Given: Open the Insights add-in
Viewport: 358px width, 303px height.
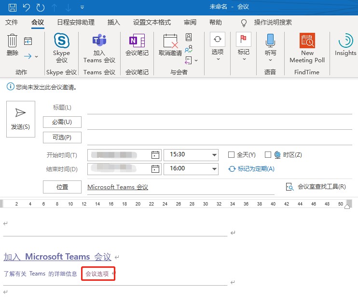Looking at the screenshot, I should coord(345,45).
